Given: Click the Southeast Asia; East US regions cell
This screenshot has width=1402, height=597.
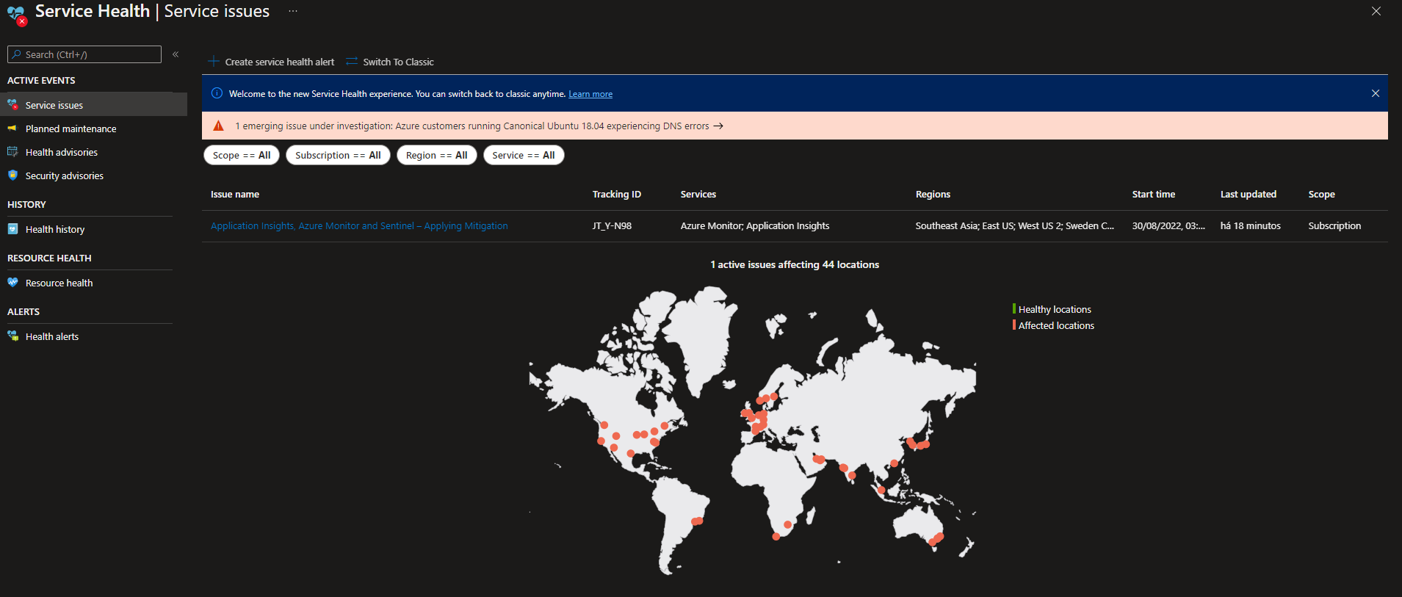Looking at the screenshot, I should [x=1015, y=225].
